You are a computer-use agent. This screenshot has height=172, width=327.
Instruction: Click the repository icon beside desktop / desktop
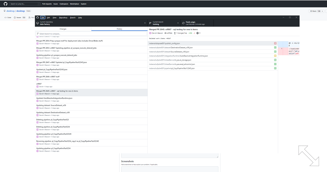pyautogui.click(x=5, y=11)
